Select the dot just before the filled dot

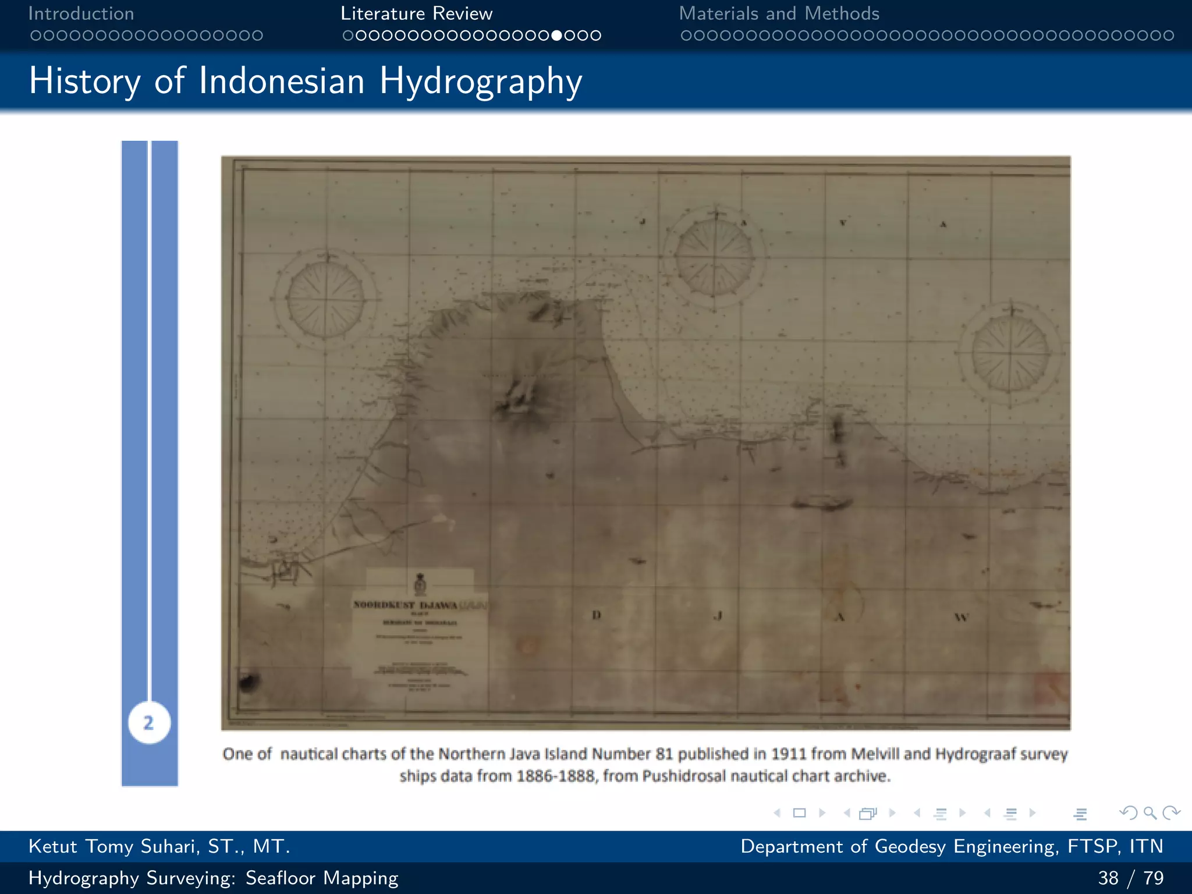[x=544, y=36]
